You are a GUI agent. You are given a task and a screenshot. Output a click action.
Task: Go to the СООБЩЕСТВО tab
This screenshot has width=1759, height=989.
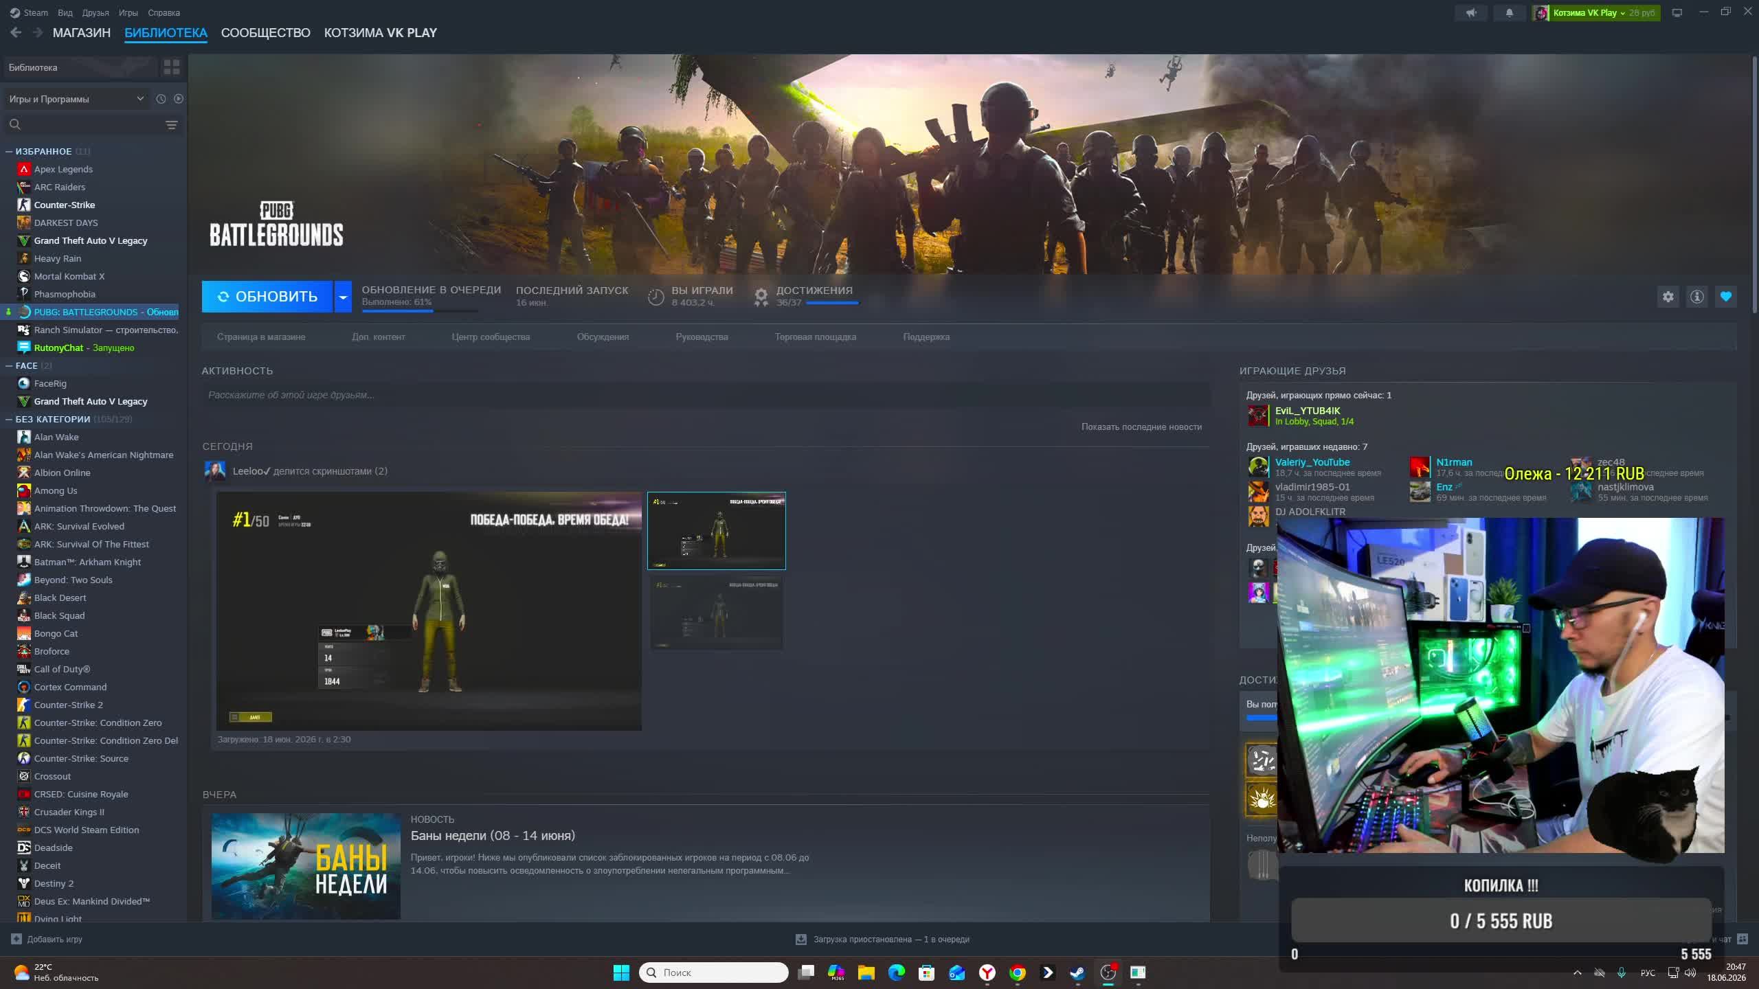pyautogui.click(x=266, y=33)
